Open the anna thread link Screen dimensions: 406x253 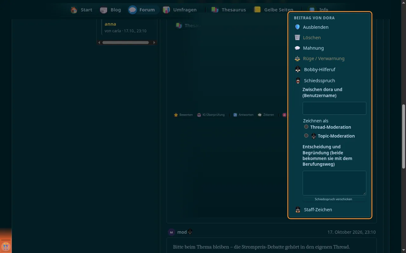coord(110,24)
